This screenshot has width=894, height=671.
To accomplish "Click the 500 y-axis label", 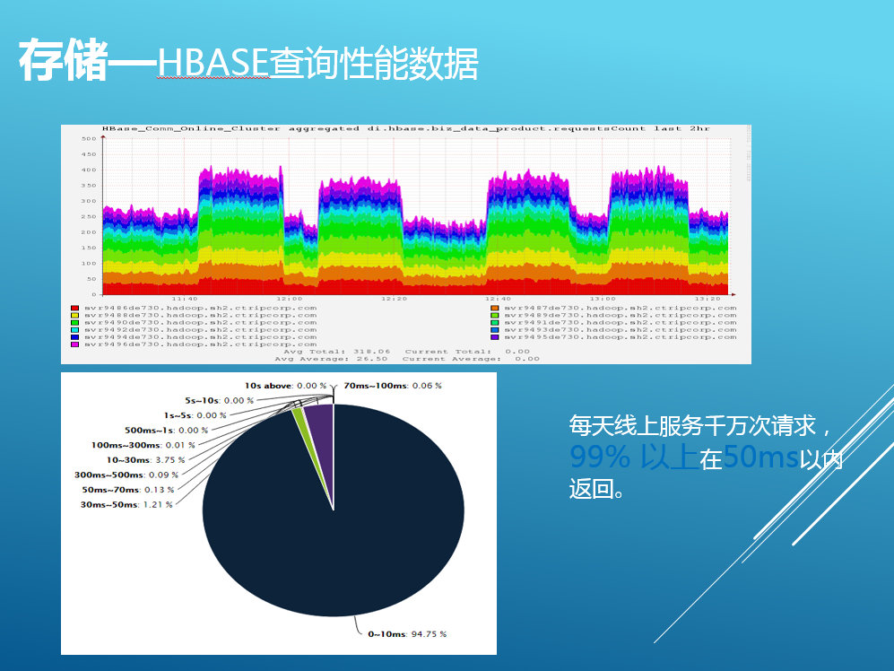I will 89,139.
